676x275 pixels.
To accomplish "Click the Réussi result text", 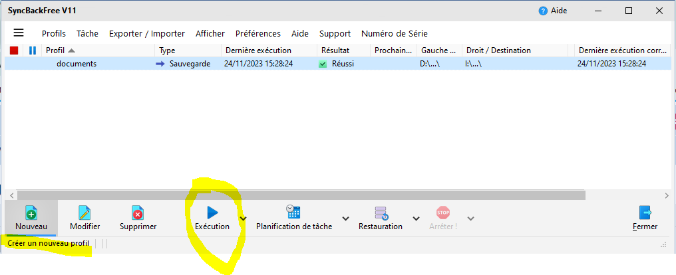I will tap(343, 64).
